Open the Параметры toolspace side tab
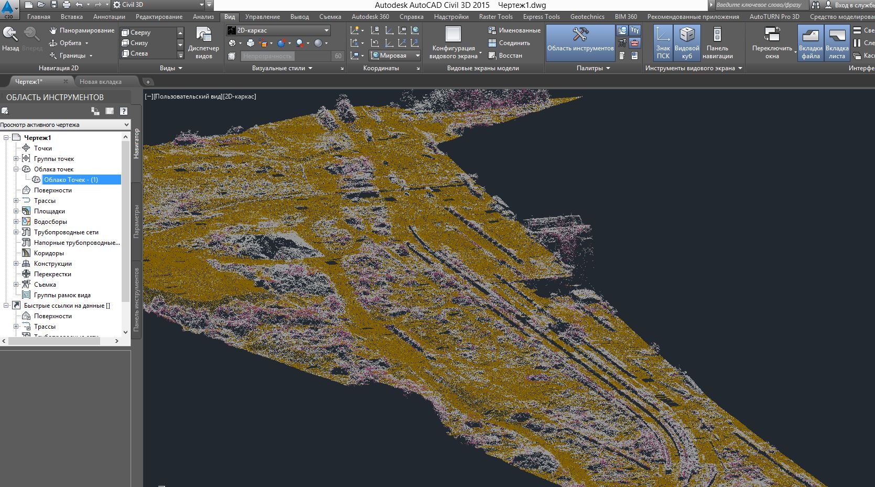Viewport: 875px width, 487px height. pos(136,221)
